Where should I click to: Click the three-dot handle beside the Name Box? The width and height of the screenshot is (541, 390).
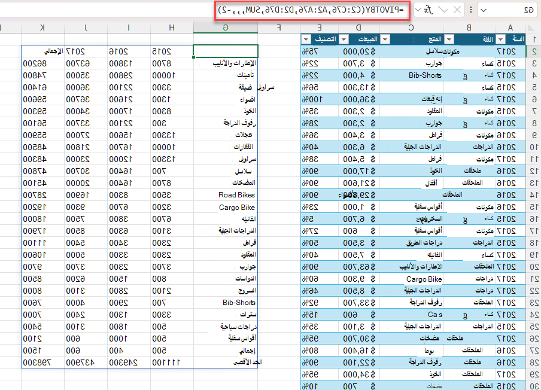tap(470, 10)
